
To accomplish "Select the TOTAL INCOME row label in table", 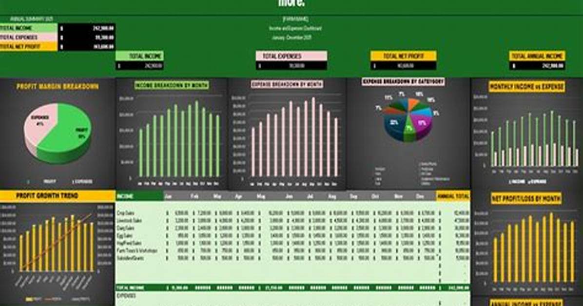I will click(x=130, y=288).
